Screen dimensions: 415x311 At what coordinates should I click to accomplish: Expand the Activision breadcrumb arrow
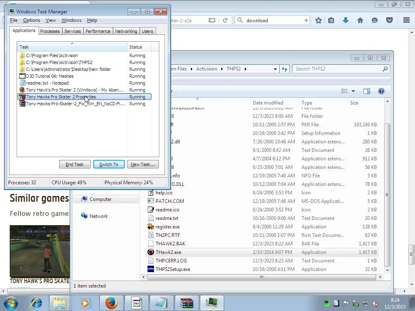tap(222, 69)
